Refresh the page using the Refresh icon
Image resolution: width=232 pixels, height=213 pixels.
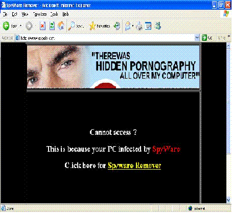[x=52, y=26]
